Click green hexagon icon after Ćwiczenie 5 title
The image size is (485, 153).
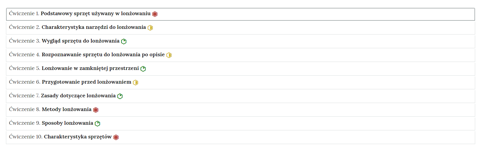tap(143, 69)
